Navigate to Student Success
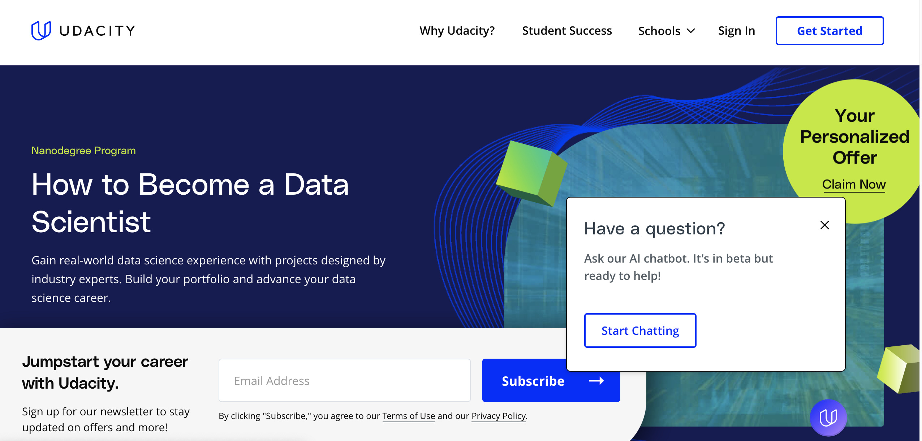The height and width of the screenshot is (441, 922). point(566,31)
